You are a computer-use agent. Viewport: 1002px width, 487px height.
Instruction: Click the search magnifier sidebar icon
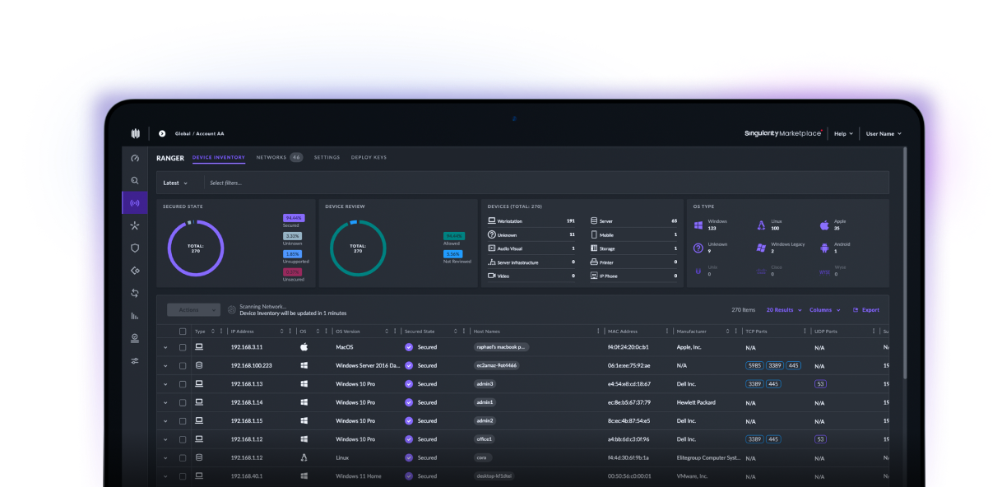tap(135, 180)
